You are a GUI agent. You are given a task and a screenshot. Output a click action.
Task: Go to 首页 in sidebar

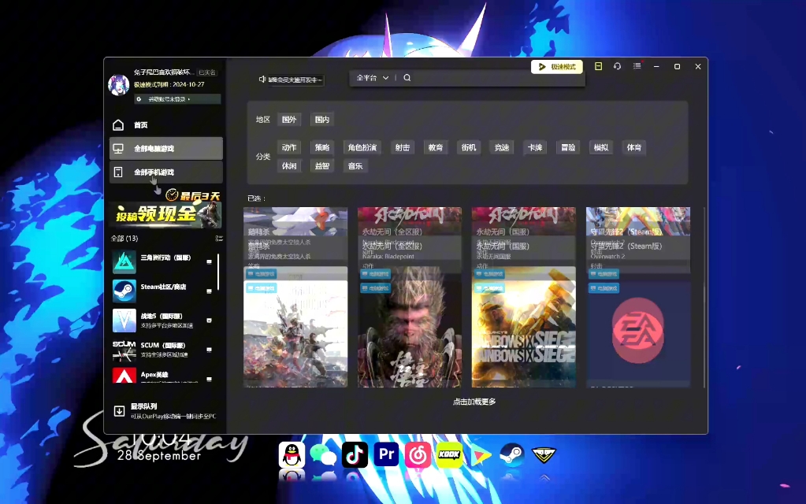(166, 125)
